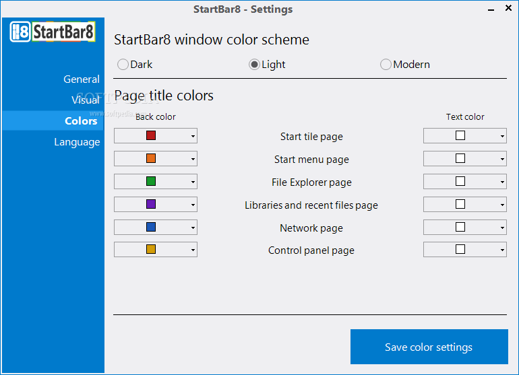Open the Visual settings page

[86, 100]
